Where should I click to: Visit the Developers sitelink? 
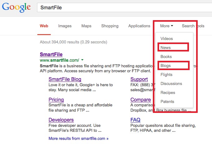pos(61,120)
